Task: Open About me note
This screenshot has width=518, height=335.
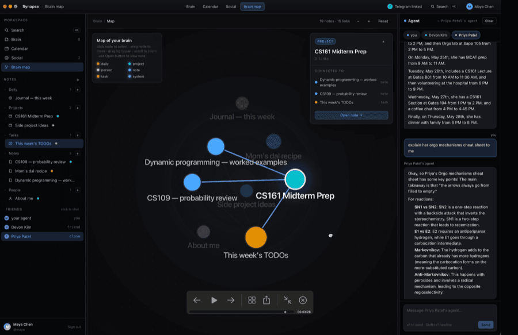Action: [x=44, y=198]
